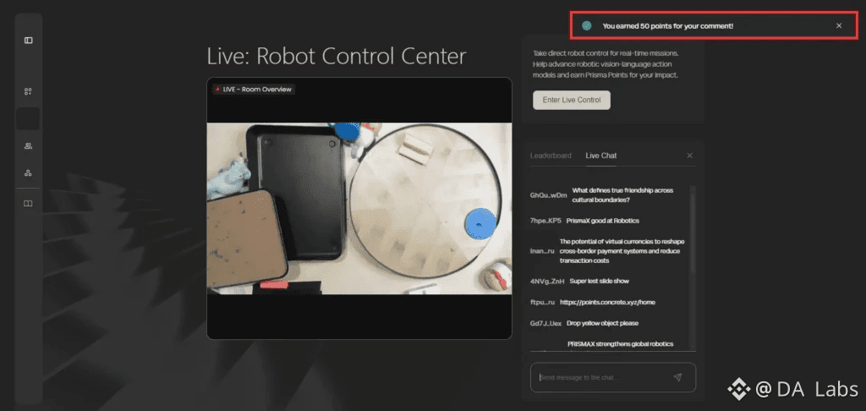Image resolution: width=866 pixels, height=411 pixels.
Task: Focus the Send message to the chat field
Action: pyautogui.click(x=613, y=377)
